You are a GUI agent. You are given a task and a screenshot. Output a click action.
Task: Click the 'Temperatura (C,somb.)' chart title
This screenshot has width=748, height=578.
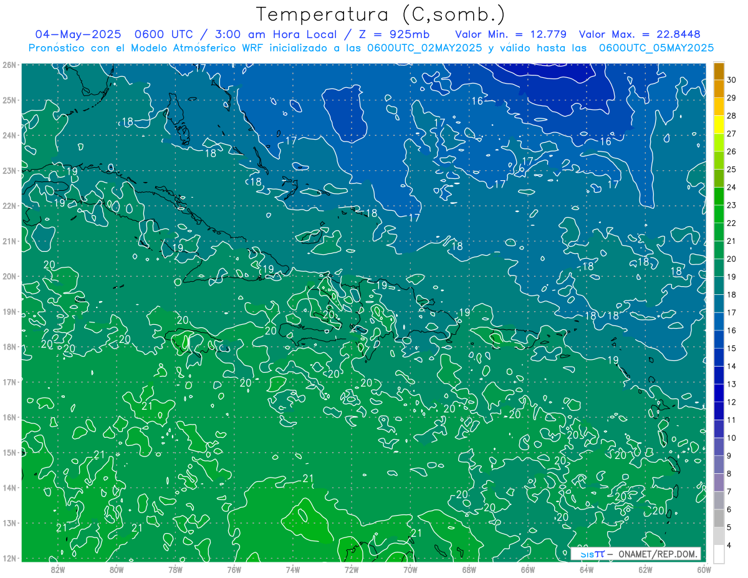click(x=380, y=14)
